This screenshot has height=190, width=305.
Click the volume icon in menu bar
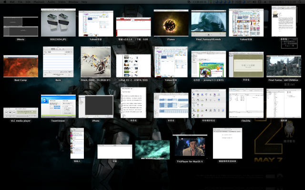[x=254, y=2]
